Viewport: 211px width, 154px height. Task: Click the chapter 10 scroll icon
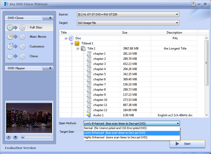(89, 100)
